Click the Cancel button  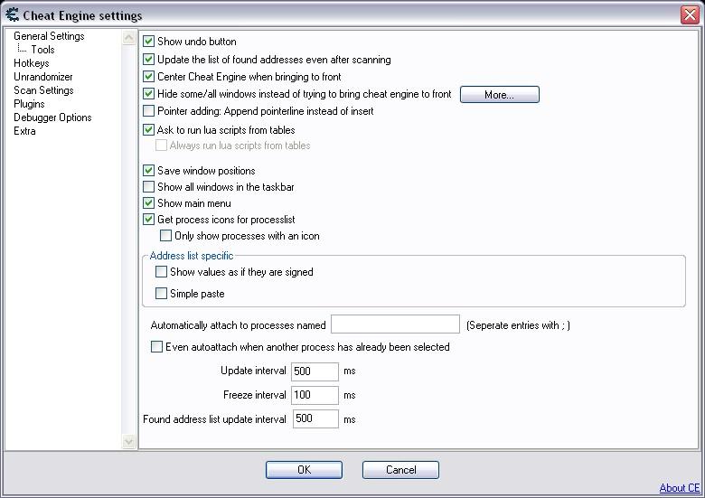(x=400, y=470)
